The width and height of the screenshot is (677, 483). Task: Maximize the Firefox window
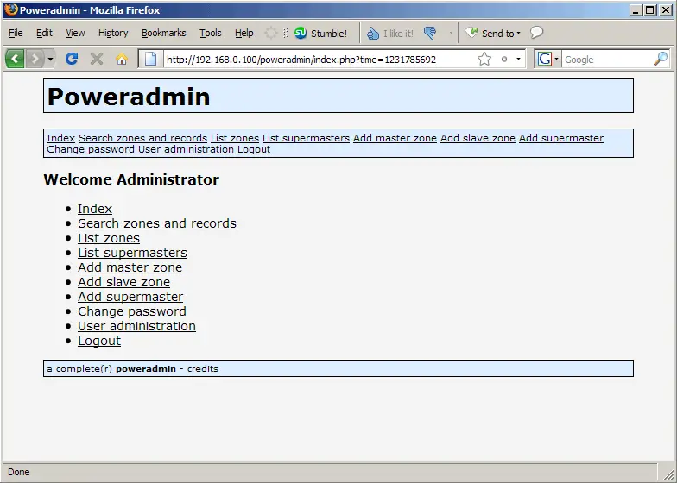pos(649,10)
